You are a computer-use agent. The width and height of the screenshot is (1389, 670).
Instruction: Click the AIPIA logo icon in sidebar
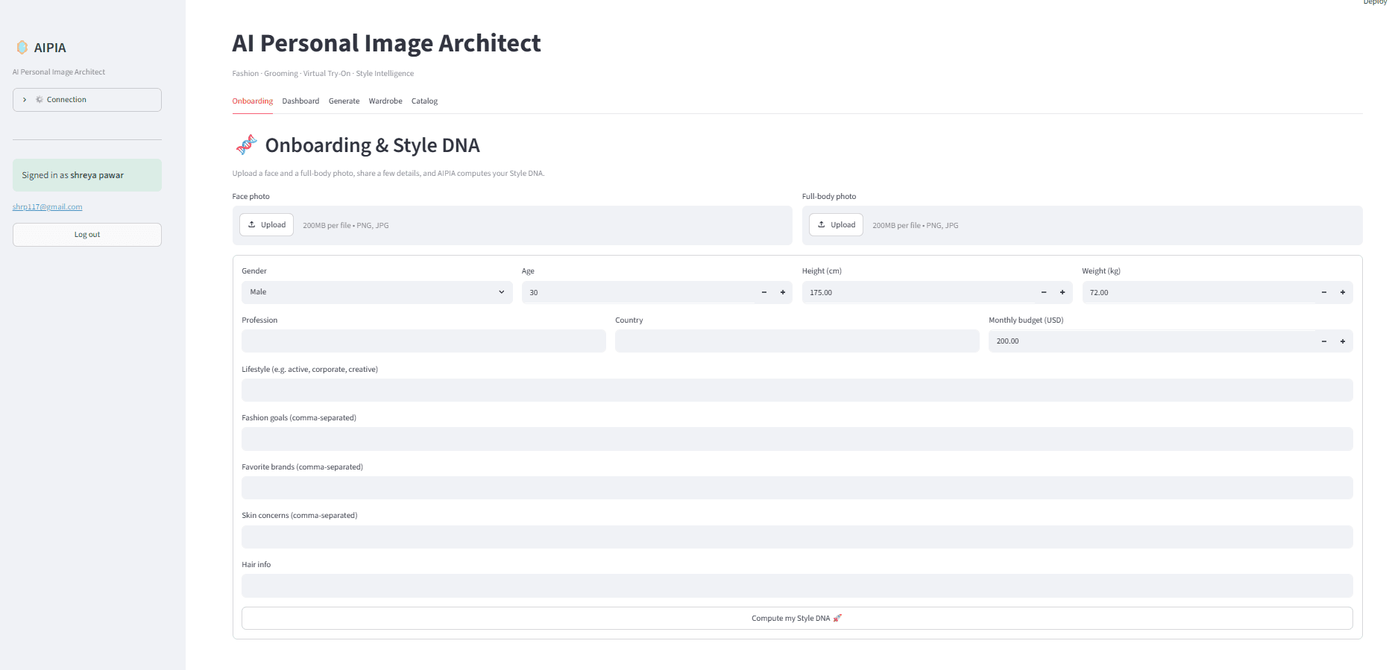(x=22, y=48)
